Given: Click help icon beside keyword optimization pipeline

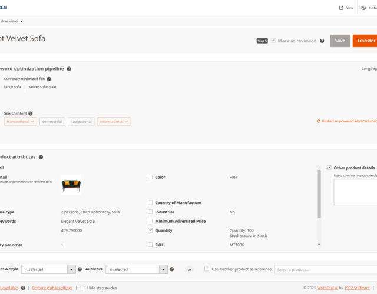Looking at the screenshot, I should [69, 69].
